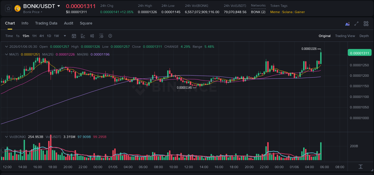This screenshot has width=374, height=175.
Task: Select the 1D timeframe
Action: click(49, 36)
